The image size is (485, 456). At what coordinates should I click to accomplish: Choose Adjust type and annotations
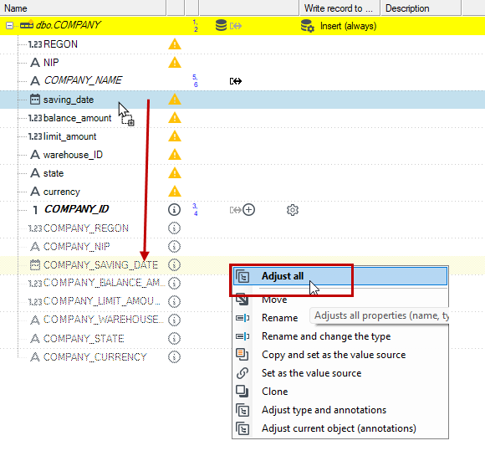click(340, 410)
